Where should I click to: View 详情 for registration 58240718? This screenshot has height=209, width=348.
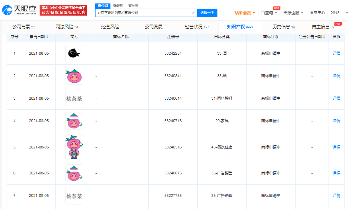tap(336, 121)
